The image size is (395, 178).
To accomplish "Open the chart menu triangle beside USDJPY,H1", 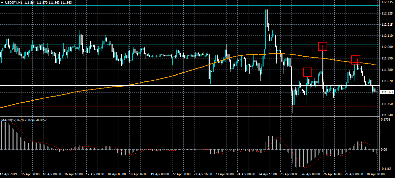I will [x=2, y=2].
